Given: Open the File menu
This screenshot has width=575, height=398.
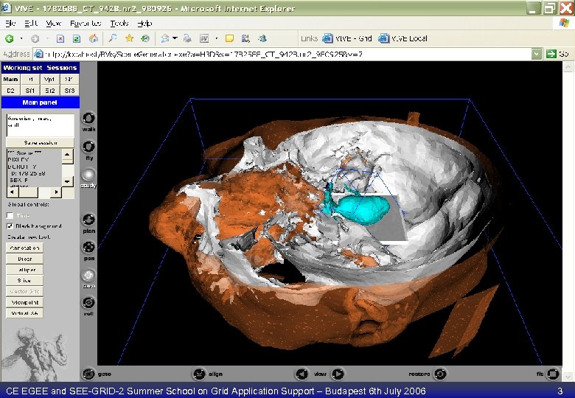Looking at the screenshot, I should coord(10,24).
